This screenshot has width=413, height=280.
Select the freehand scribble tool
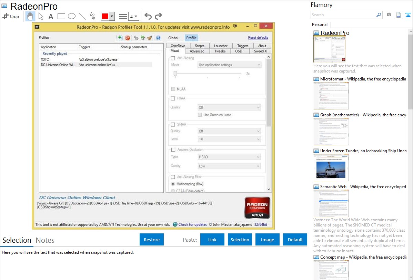(92, 16)
